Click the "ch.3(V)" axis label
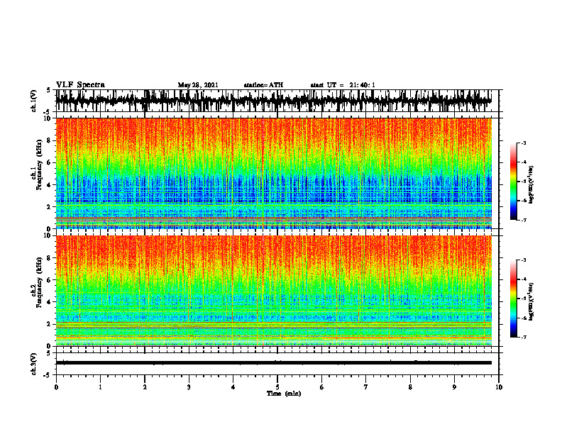The image size is (562, 434). (34, 364)
